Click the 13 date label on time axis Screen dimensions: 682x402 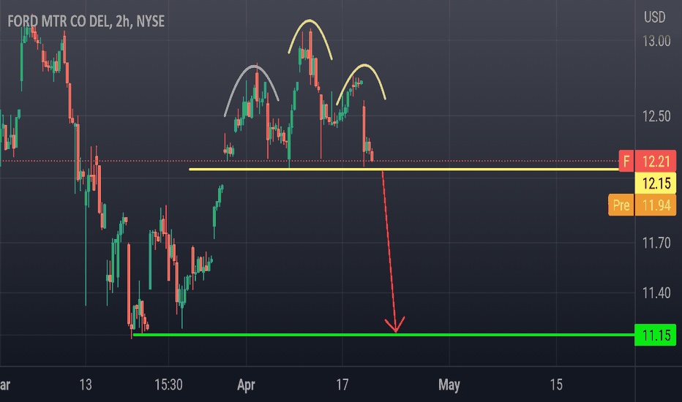point(86,384)
